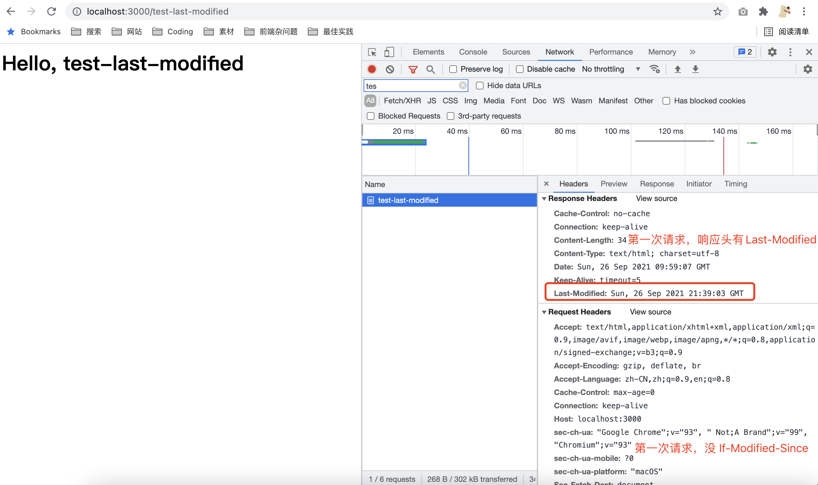Click the import HAR upload icon
Image resolution: width=818 pixels, height=485 pixels.
[677, 69]
